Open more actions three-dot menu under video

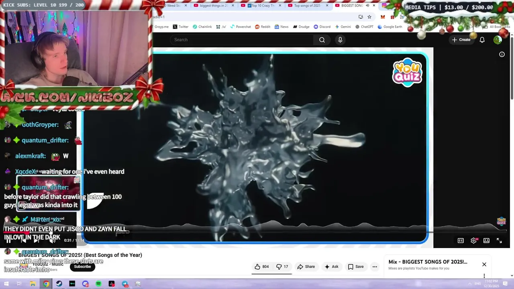click(375, 267)
